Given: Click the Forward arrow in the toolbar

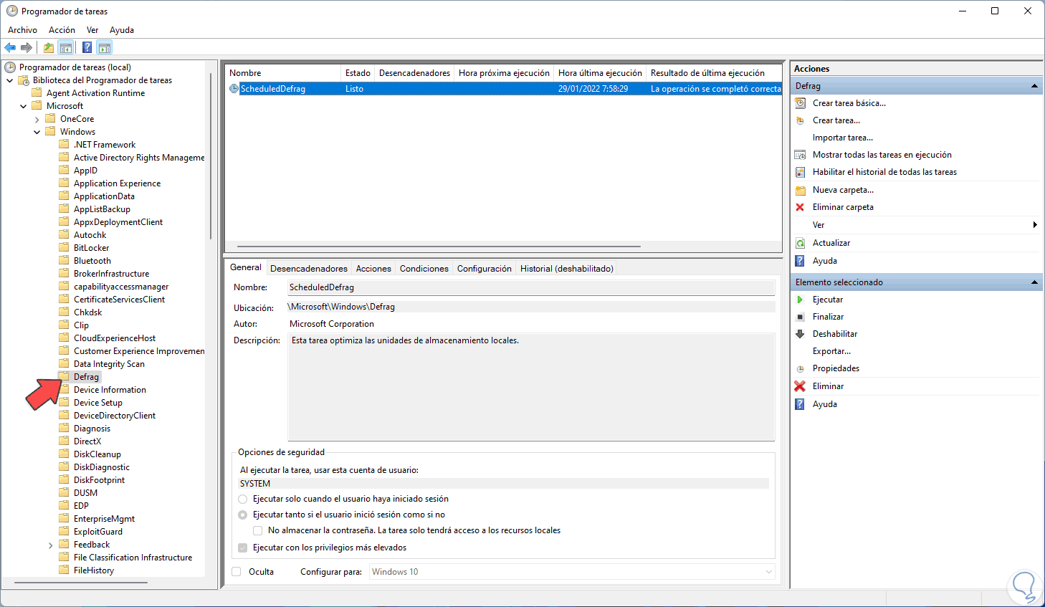Looking at the screenshot, I should pyautogui.click(x=27, y=48).
